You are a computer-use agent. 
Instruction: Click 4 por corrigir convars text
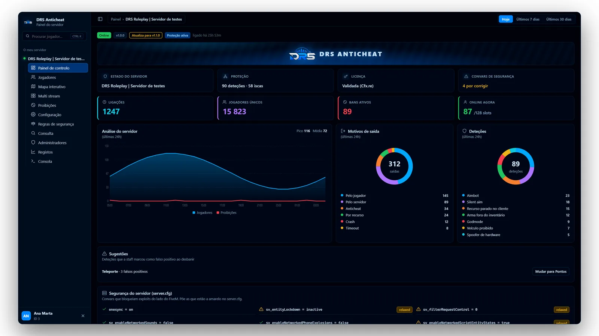[475, 86]
